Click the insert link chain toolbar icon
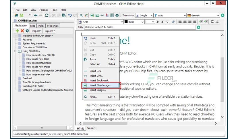240x139 pixels. (102, 15)
